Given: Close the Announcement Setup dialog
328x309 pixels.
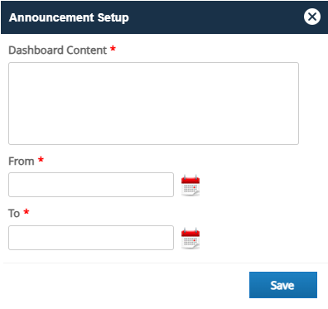Looking at the screenshot, I should pyautogui.click(x=312, y=17).
